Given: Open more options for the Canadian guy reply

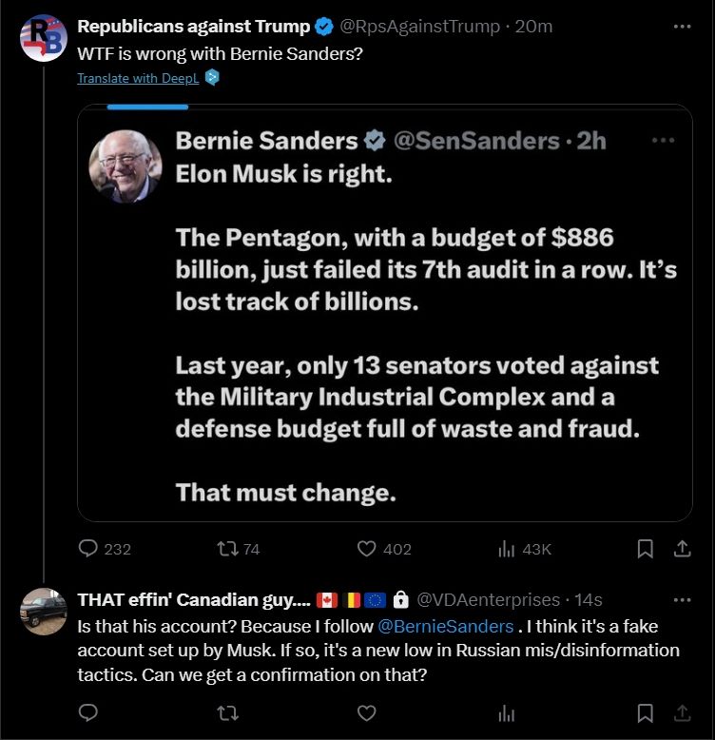Looking at the screenshot, I should click(x=682, y=600).
